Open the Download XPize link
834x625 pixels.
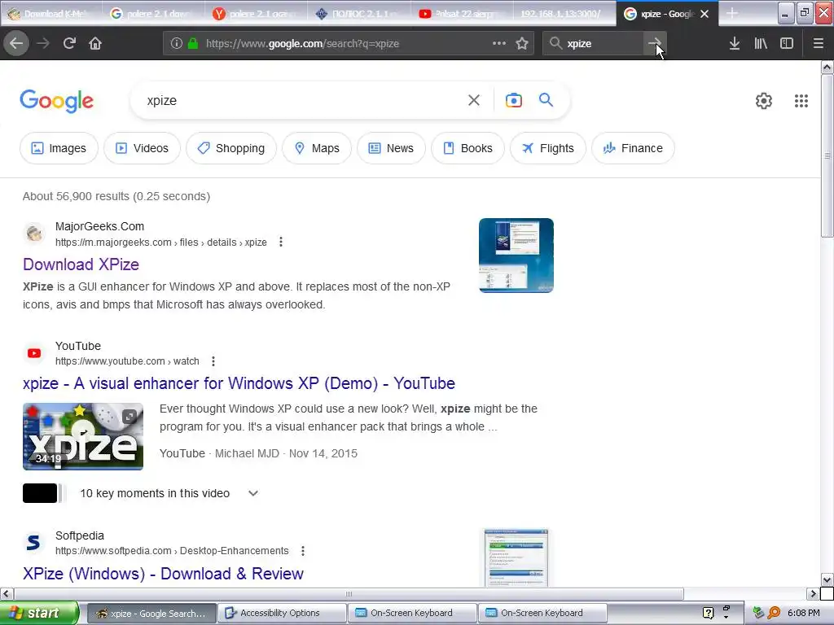pyautogui.click(x=81, y=264)
